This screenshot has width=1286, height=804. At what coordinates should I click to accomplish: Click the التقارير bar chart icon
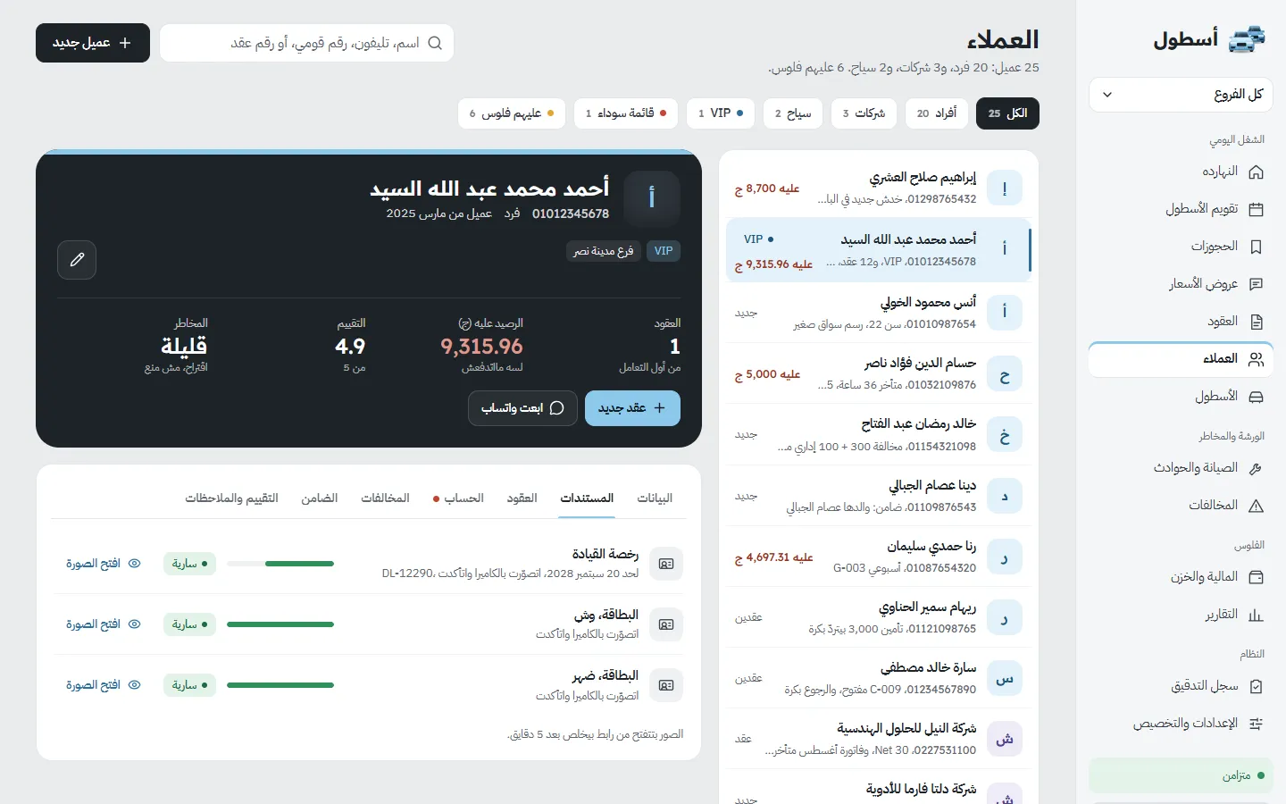click(1256, 615)
